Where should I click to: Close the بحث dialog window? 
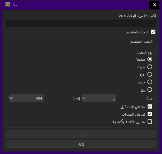[154, 5]
